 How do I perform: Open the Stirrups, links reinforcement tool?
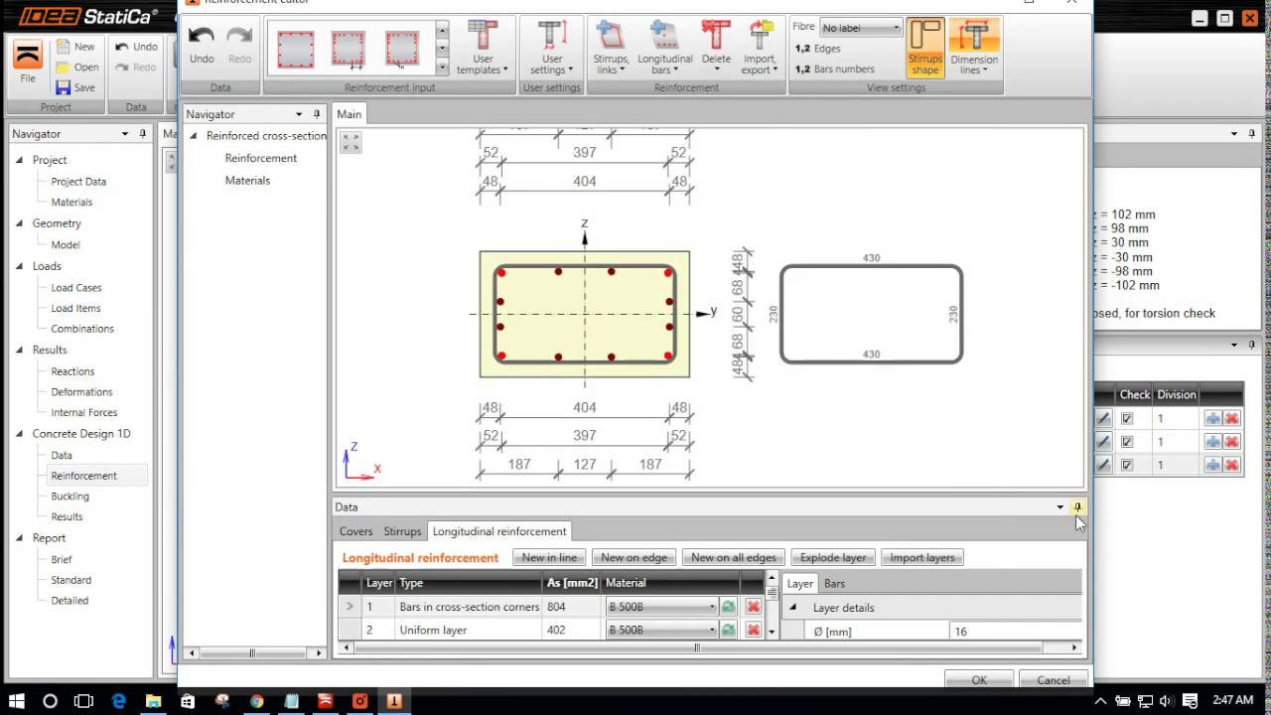click(610, 47)
